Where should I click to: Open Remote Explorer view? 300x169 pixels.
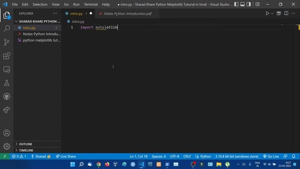7,69
